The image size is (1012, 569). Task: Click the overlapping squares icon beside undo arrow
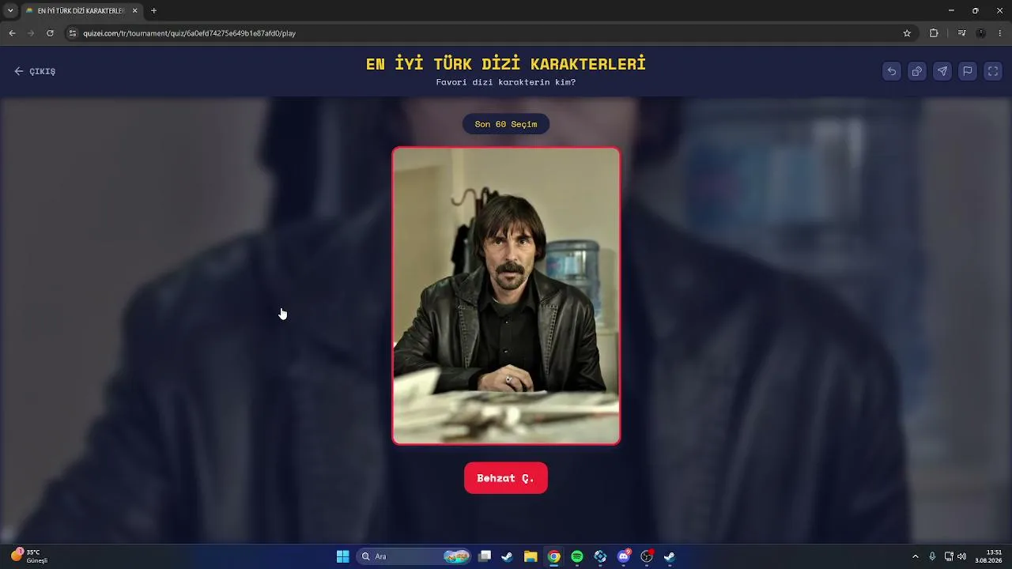(916, 71)
